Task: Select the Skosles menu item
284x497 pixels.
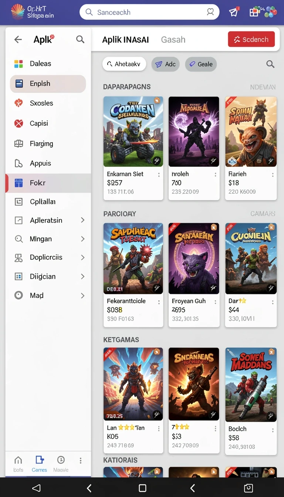Action: [48, 103]
